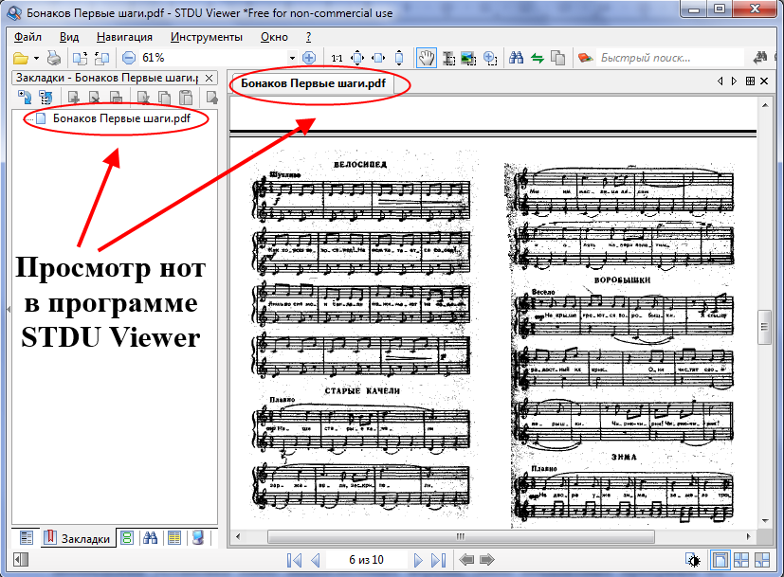Viewport: 784px width, 577px height.
Task: Click the second bookmarks panel toolbar icon
Action: point(46,97)
